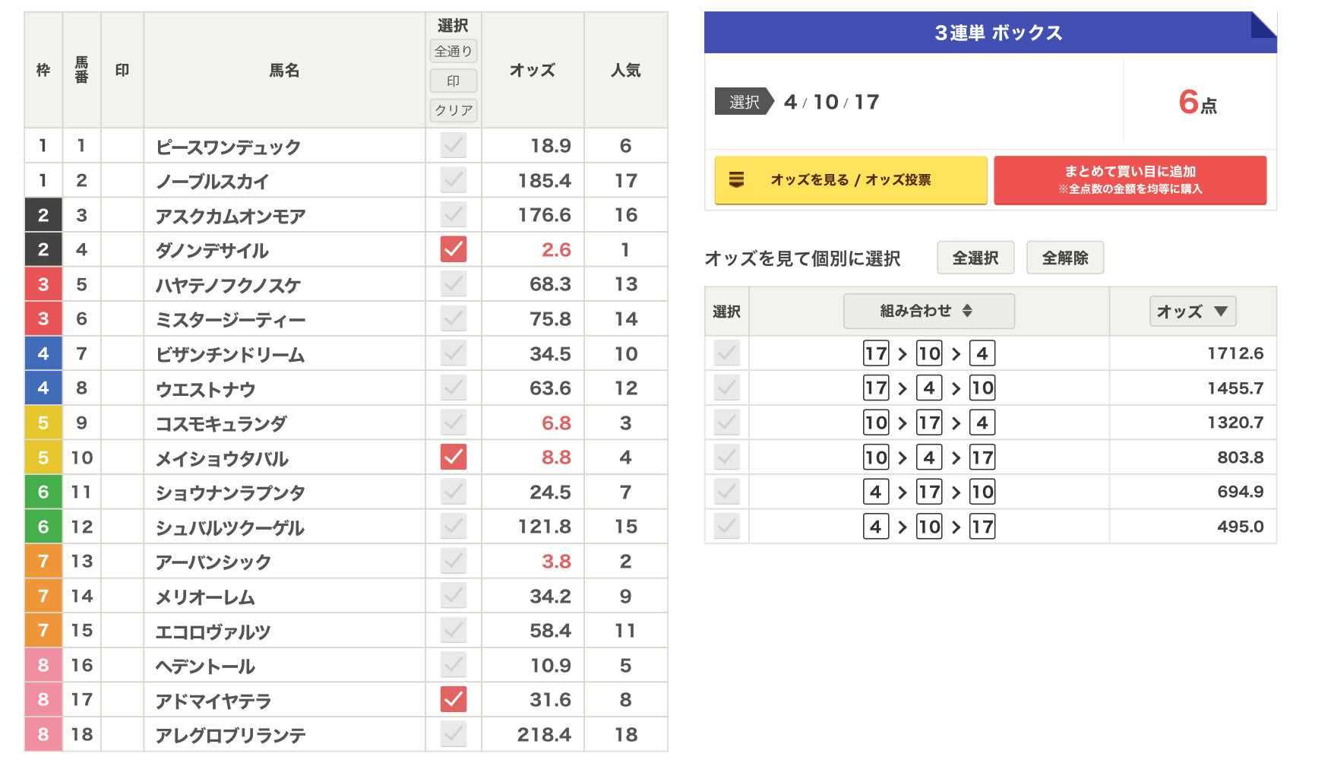Uncheck horse 4 ダノンデサイル selection
This screenshot has width=1331, height=763.
[454, 249]
